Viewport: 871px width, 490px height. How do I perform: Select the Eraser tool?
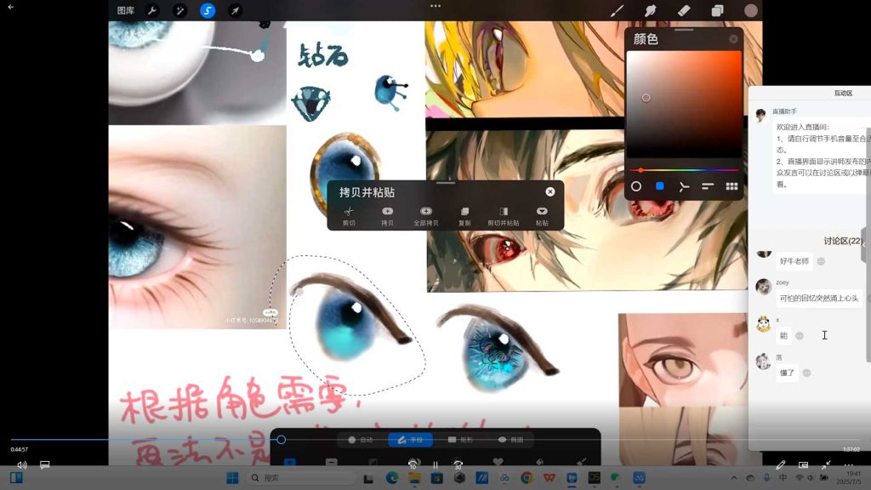click(684, 10)
